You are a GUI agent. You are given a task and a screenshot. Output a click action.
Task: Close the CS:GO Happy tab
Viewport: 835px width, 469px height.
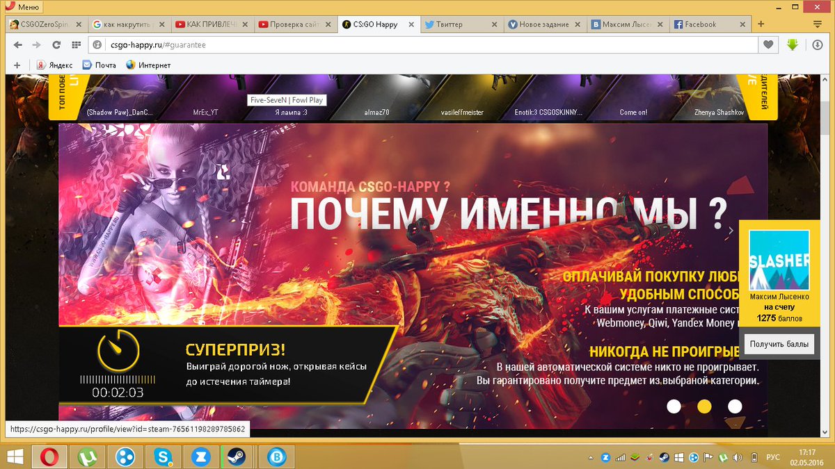[x=411, y=24]
